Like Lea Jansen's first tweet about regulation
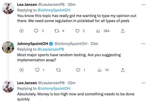The image size is (150, 103). click(x=77, y=31)
